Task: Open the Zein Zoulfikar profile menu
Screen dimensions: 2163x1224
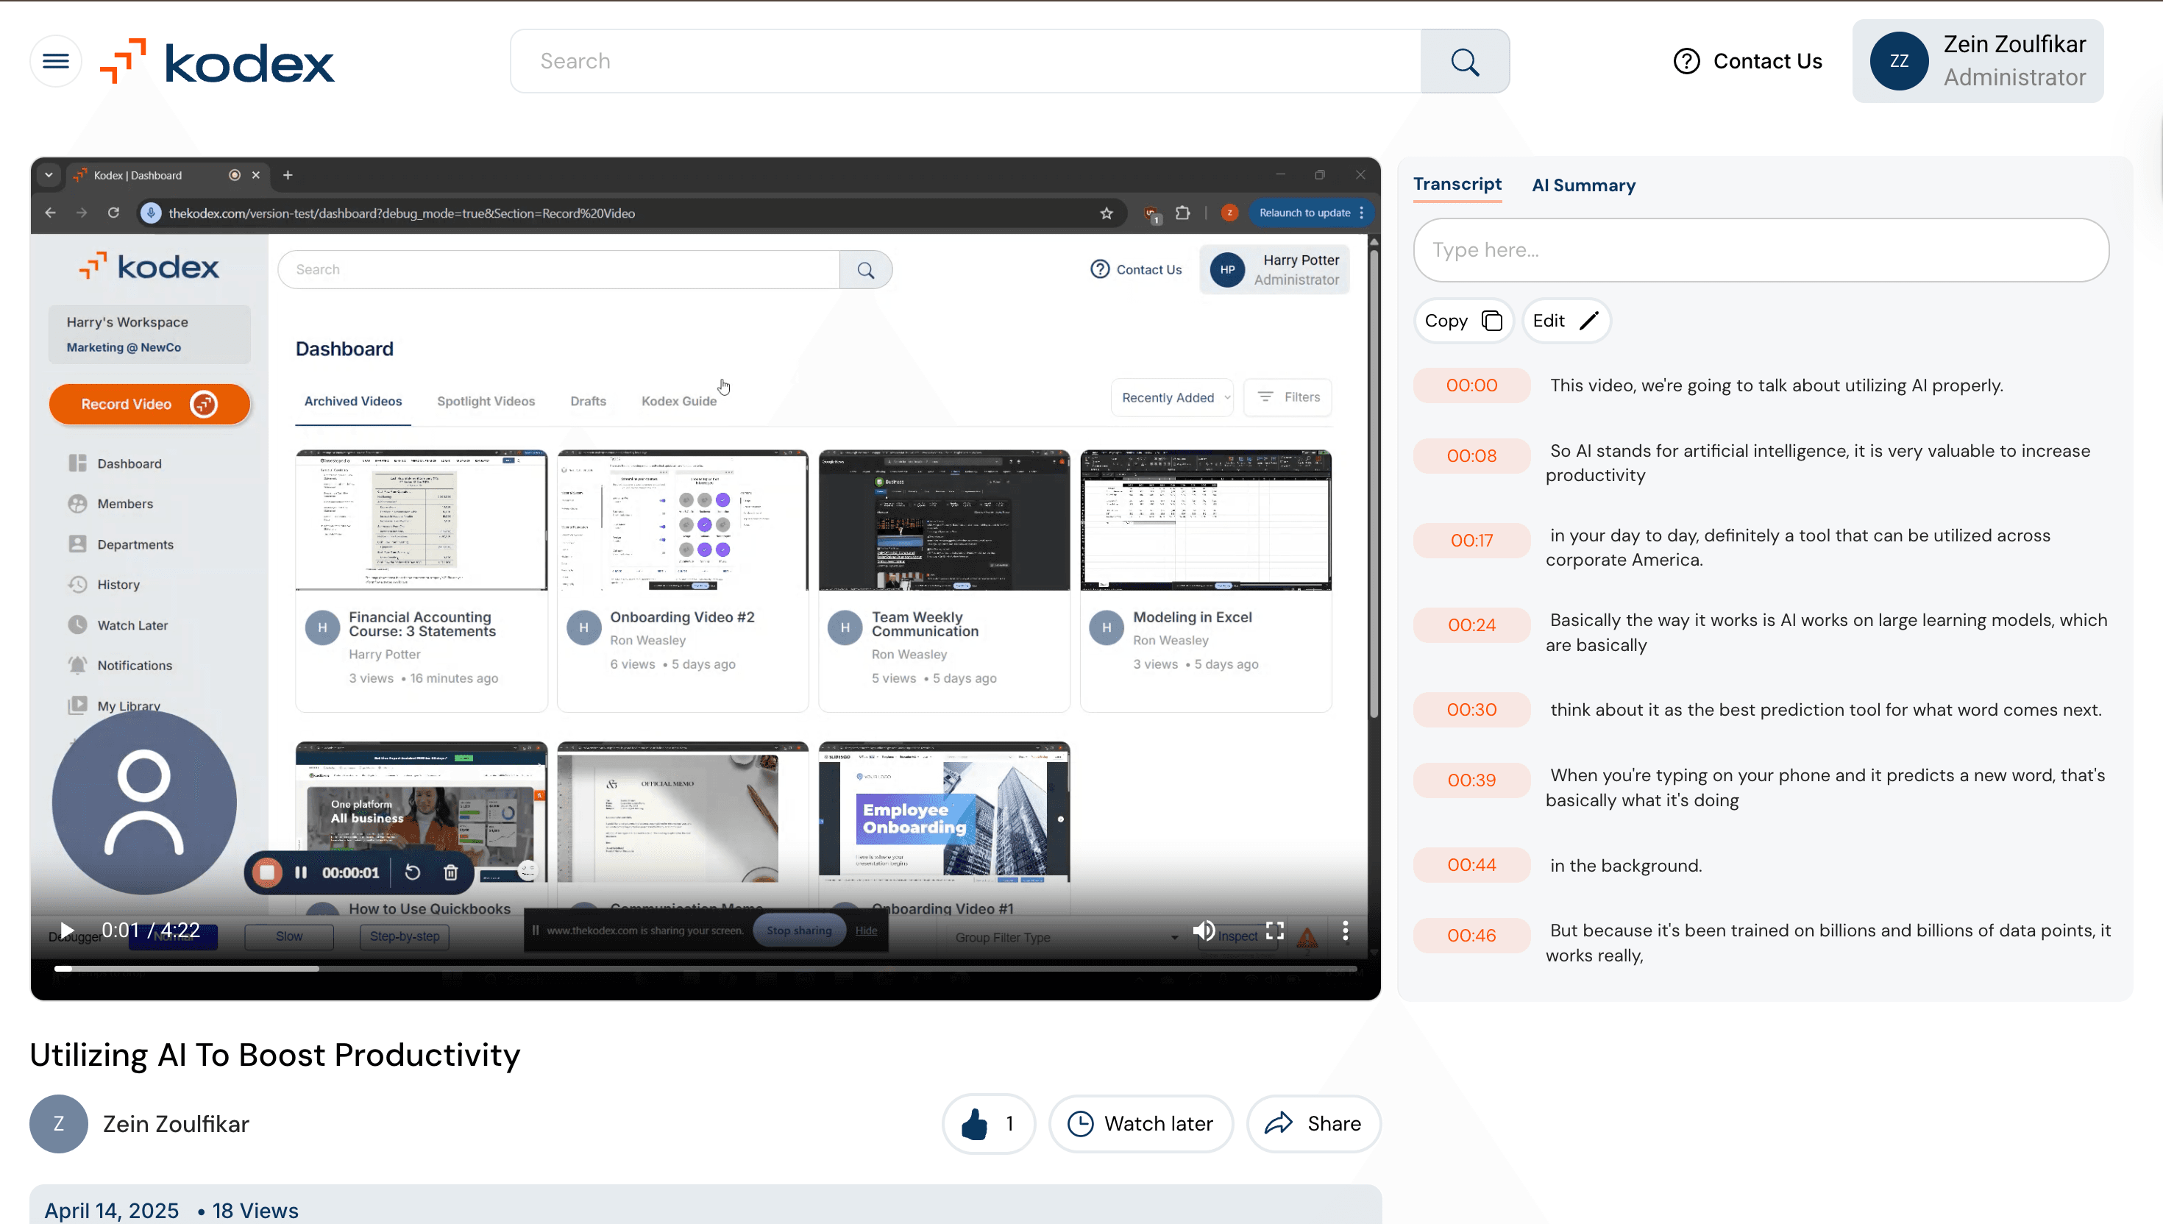Action: (x=1977, y=61)
